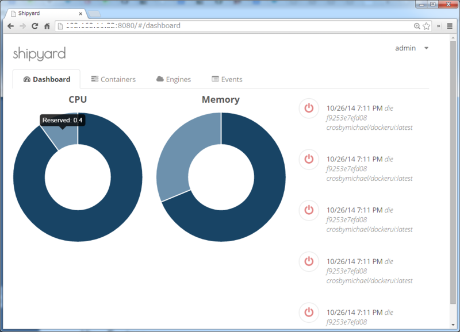Close the Shipyard browser tab

pyautogui.click(x=80, y=13)
